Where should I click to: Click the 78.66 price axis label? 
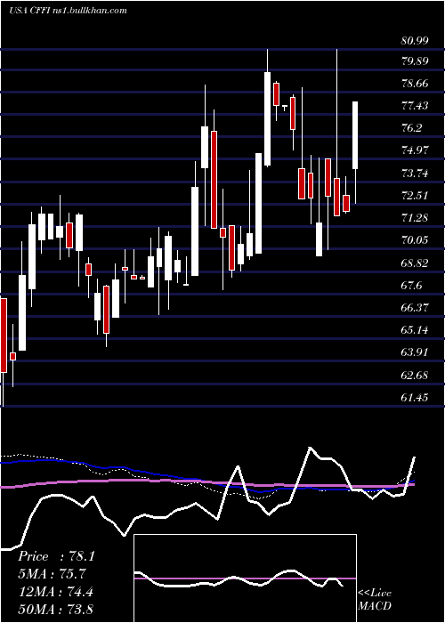pyautogui.click(x=415, y=84)
